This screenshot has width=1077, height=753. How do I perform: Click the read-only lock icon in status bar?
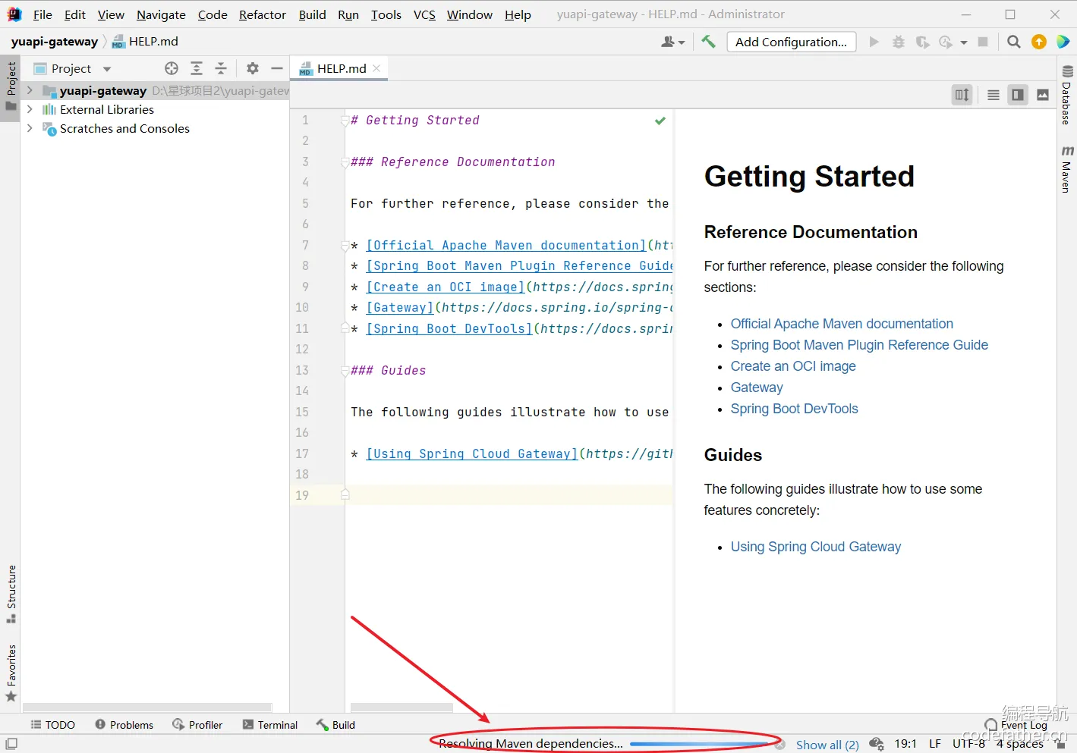click(x=1061, y=745)
